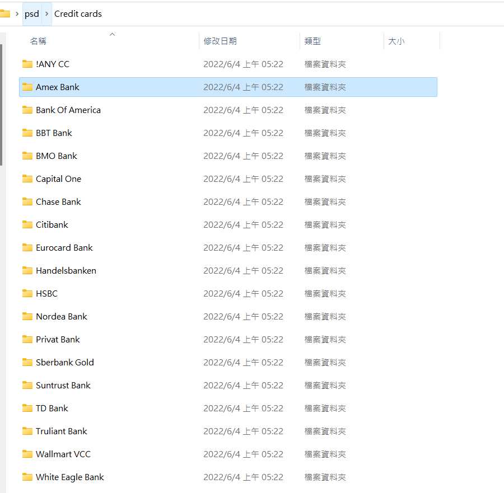Select the HSBC folder name

[x=46, y=294]
